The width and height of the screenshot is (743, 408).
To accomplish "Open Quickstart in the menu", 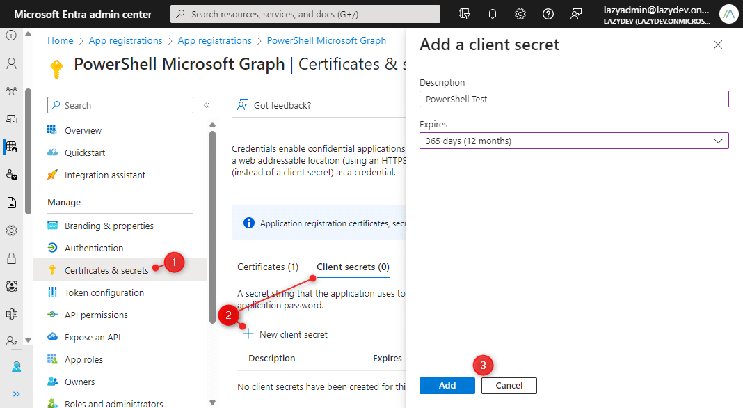I will click(85, 152).
